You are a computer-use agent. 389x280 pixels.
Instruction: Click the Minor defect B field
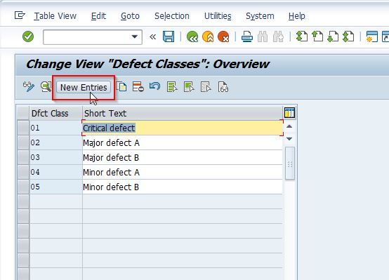click(183, 187)
